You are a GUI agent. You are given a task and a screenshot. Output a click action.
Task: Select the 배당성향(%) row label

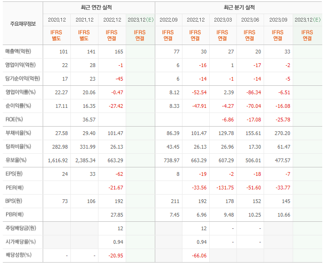pos(18,255)
